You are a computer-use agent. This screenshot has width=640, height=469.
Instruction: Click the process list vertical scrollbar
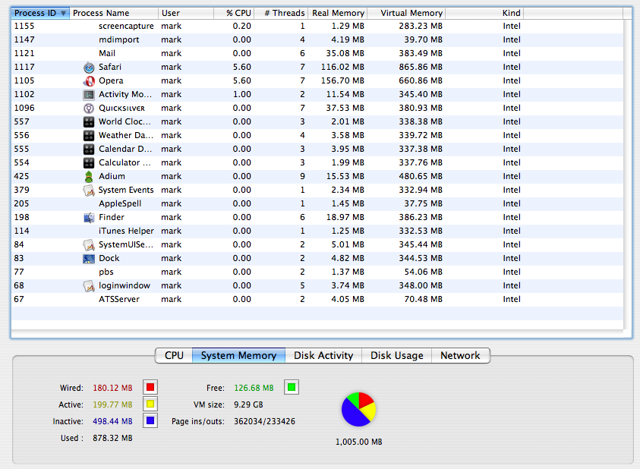pos(628,175)
